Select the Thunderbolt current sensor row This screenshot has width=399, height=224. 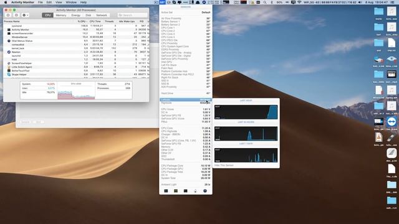[x=186, y=159]
